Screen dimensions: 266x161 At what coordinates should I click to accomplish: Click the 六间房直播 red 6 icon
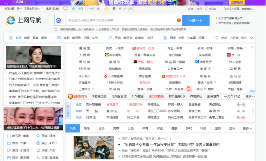pyautogui.click(x=106, y=76)
